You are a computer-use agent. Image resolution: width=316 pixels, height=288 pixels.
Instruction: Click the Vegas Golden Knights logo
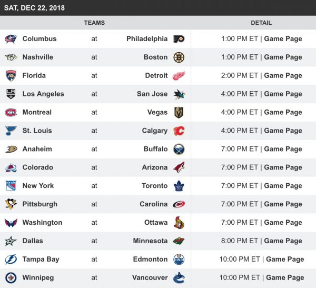point(179,112)
